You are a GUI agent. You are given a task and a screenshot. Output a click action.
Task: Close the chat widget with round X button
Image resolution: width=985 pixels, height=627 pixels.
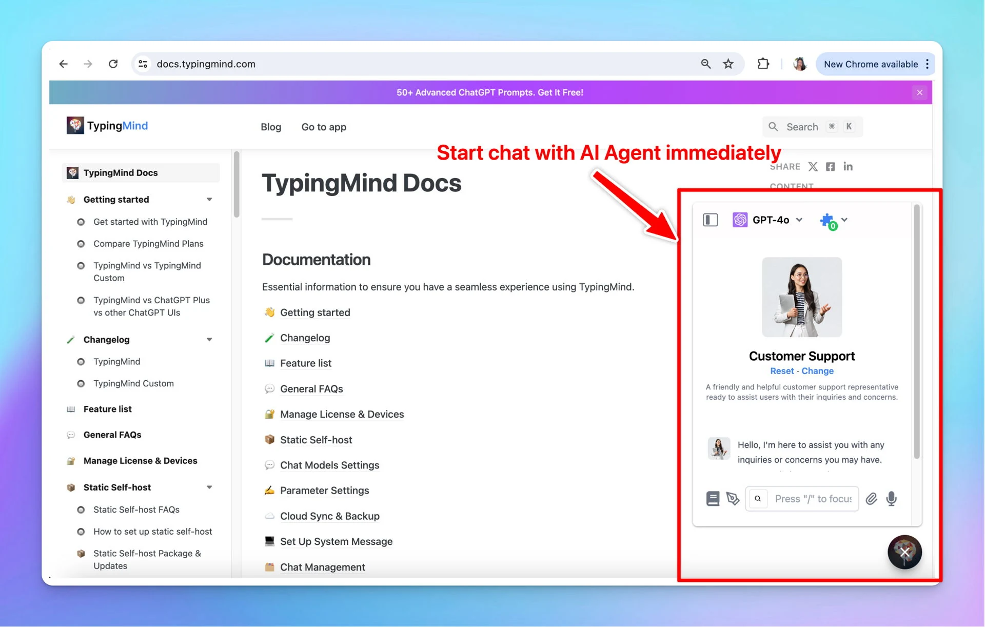tap(905, 552)
